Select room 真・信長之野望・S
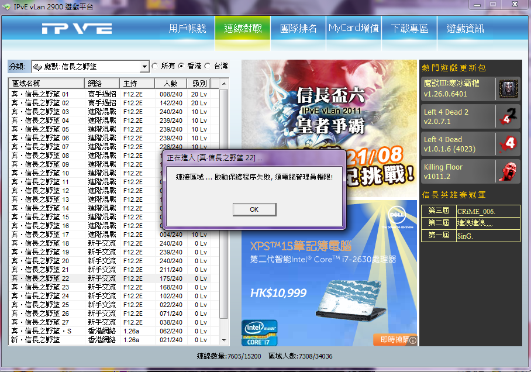Image resolution: width=531 pixels, height=372 pixels. (110, 331)
